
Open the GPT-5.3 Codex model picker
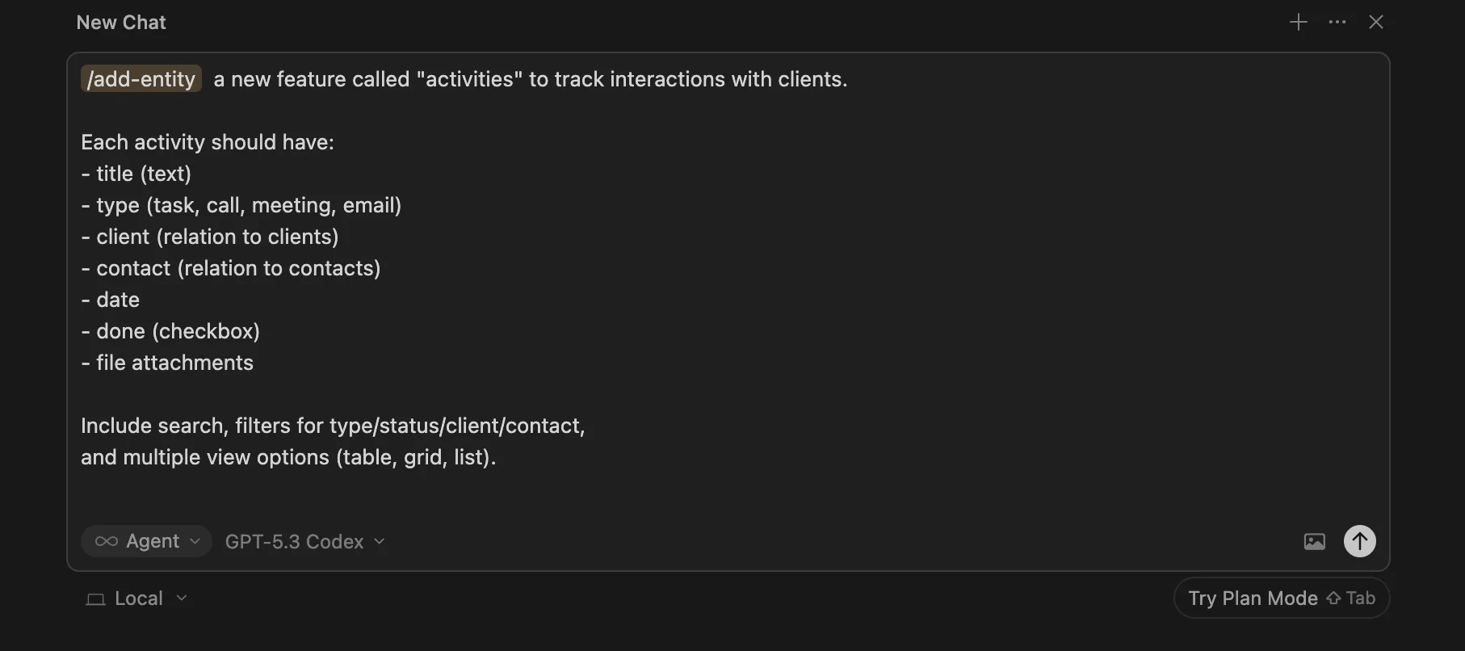(304, 541)
